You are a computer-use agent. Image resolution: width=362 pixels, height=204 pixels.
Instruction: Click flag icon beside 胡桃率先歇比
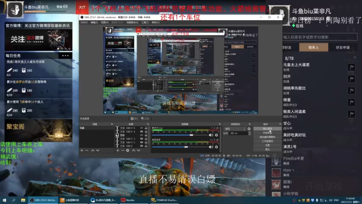(352, 90)
